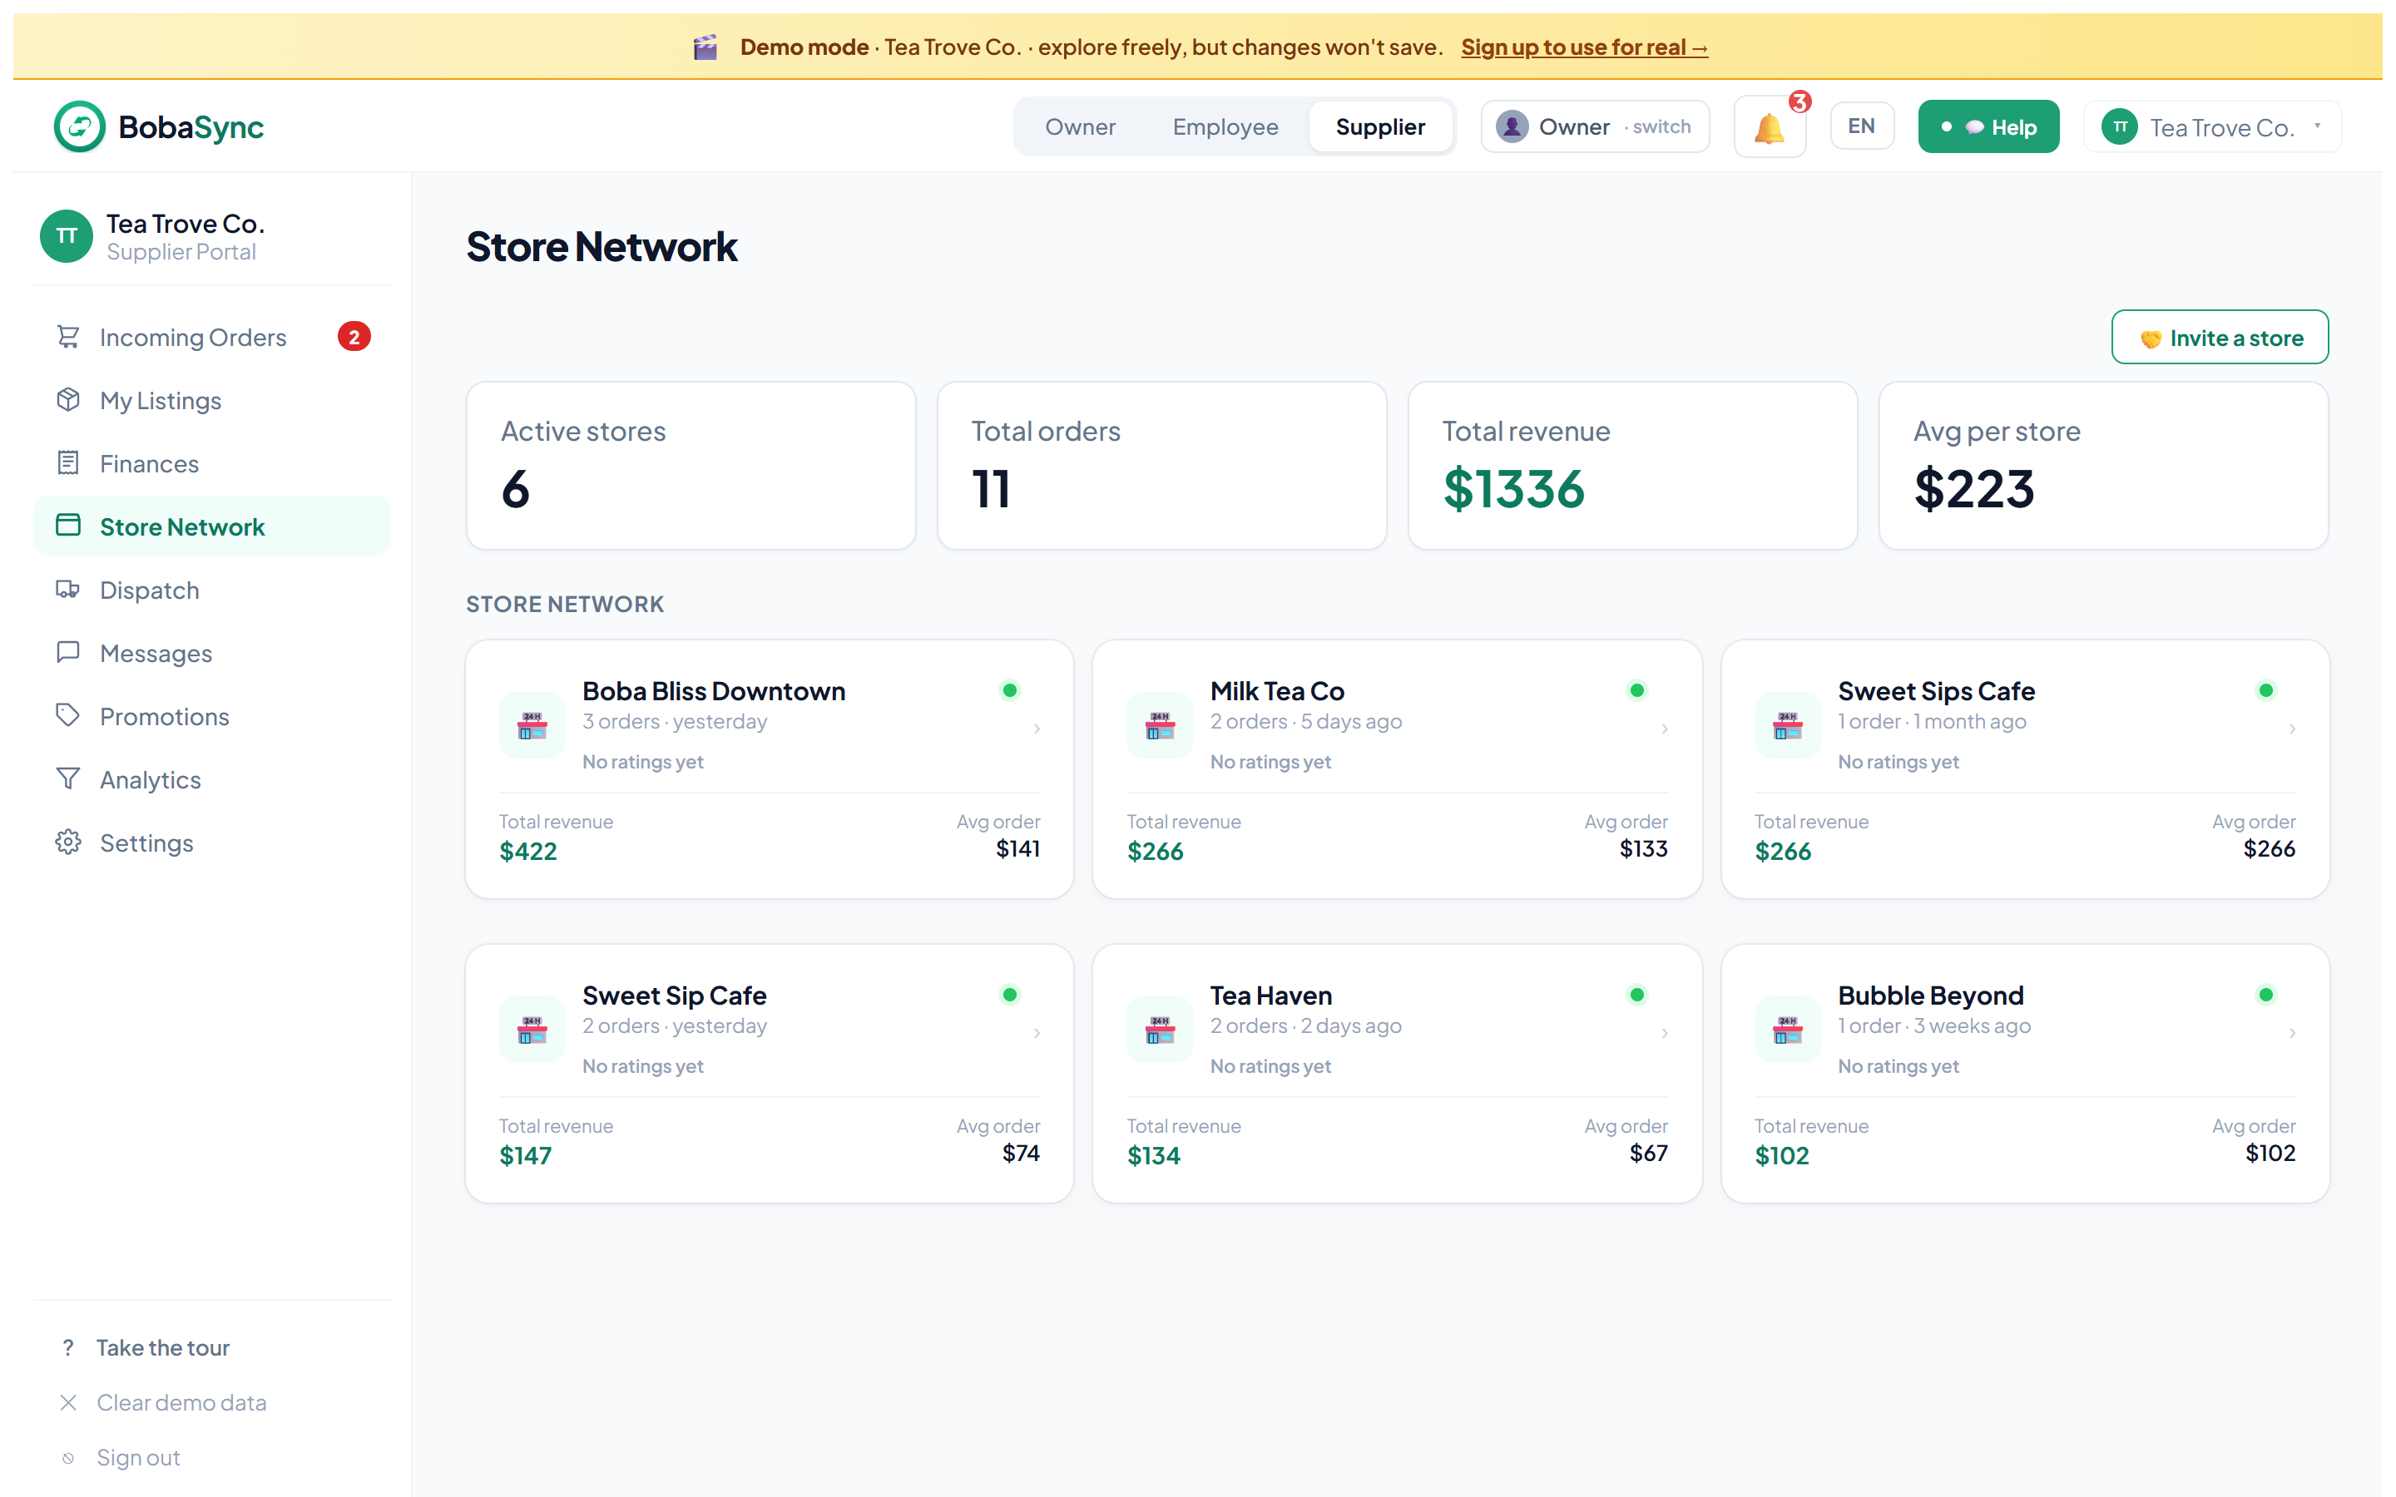
Task: Click the Active stores 6 stat card
Action: pyautogui.click(x=691, y=466)
